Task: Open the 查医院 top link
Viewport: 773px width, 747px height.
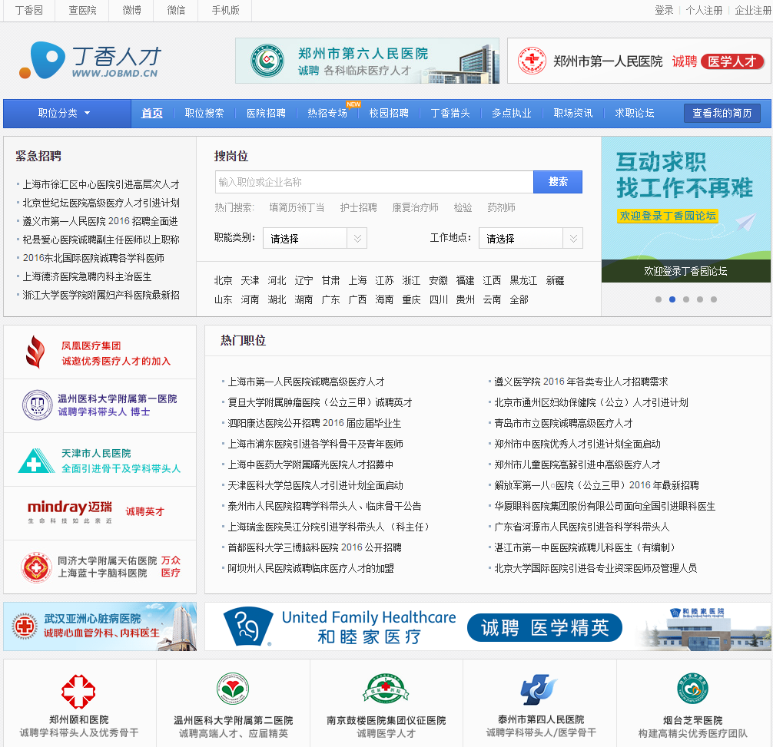Action: tap(82, 10)
